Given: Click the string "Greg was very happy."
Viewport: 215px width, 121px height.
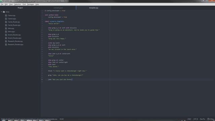Looking at the screenshot, I should pyautogui.click(x=57, y=39).
